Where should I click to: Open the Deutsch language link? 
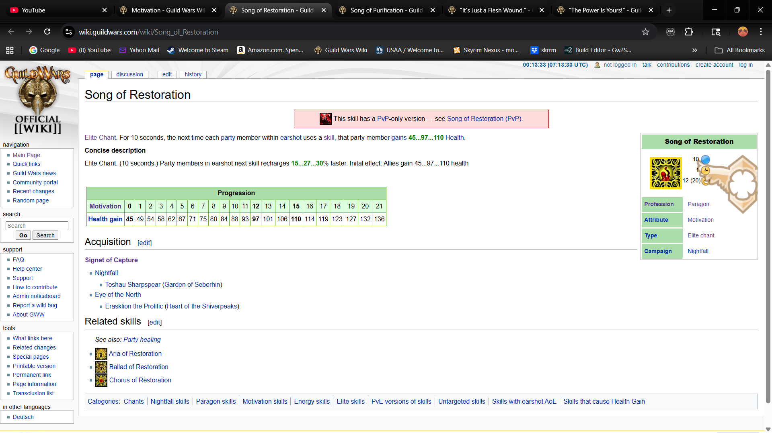(23, 417)
